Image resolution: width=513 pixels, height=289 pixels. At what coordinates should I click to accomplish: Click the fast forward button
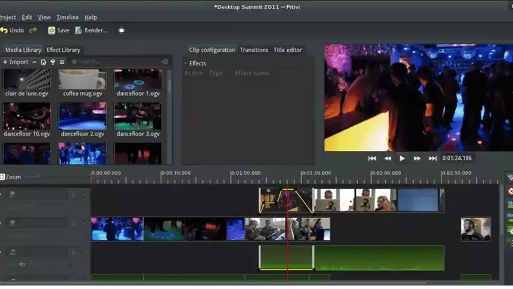click(417, 158)
